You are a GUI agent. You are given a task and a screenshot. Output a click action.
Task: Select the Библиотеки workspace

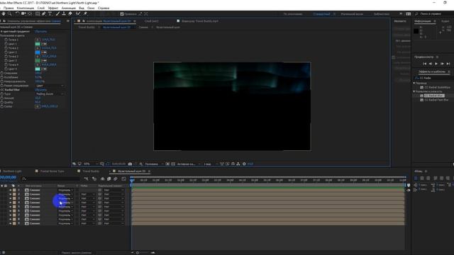pyautogui.click(x=382, y=14)
